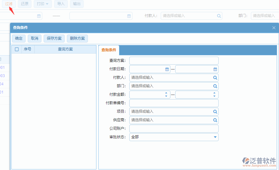Click inside the 查询方案 input field

[174, 60]
